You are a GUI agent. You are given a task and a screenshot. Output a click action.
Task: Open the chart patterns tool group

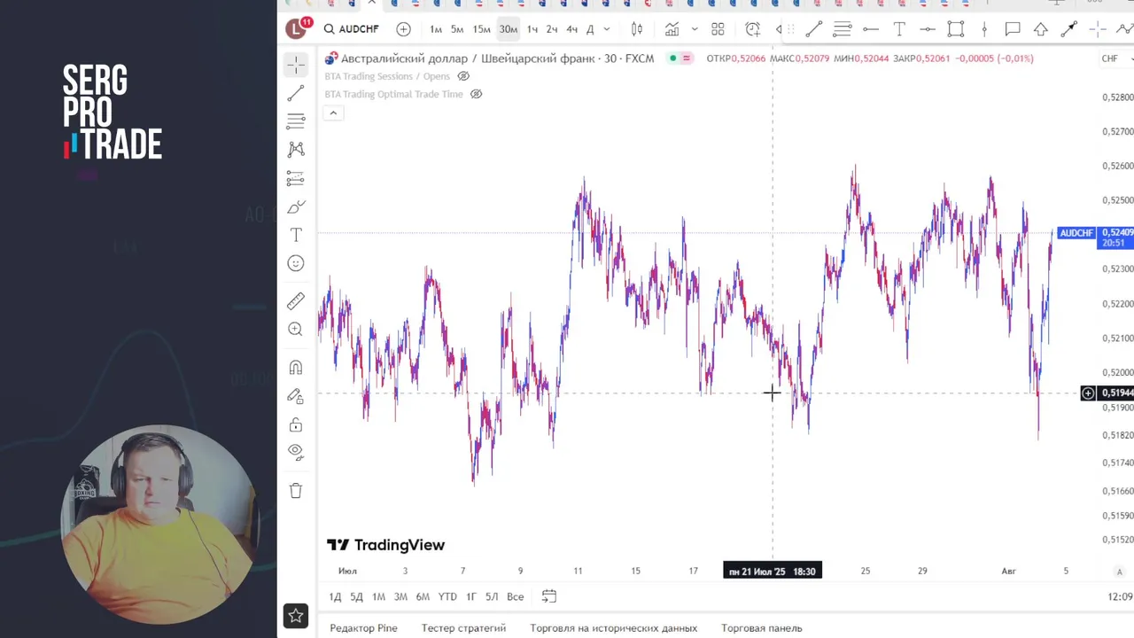coord(296,150)
